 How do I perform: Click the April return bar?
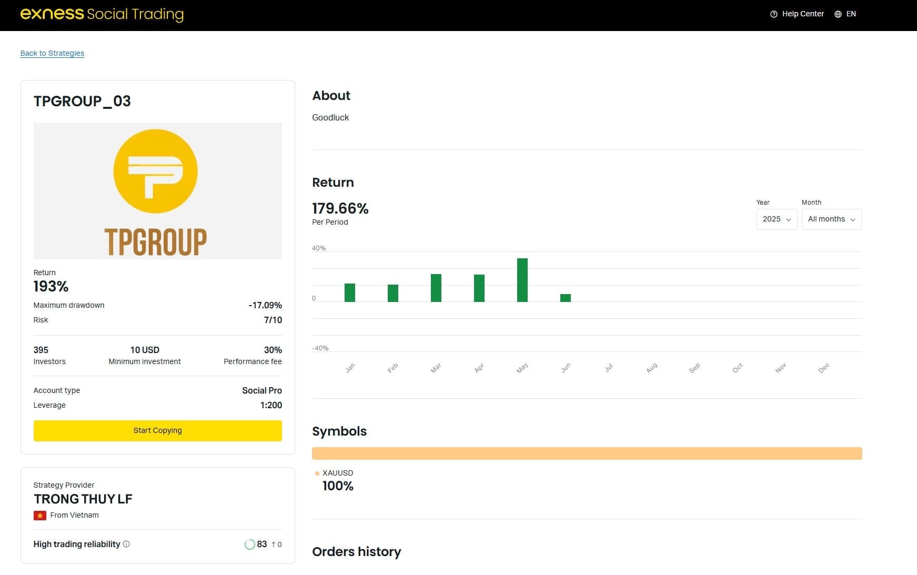479,288
